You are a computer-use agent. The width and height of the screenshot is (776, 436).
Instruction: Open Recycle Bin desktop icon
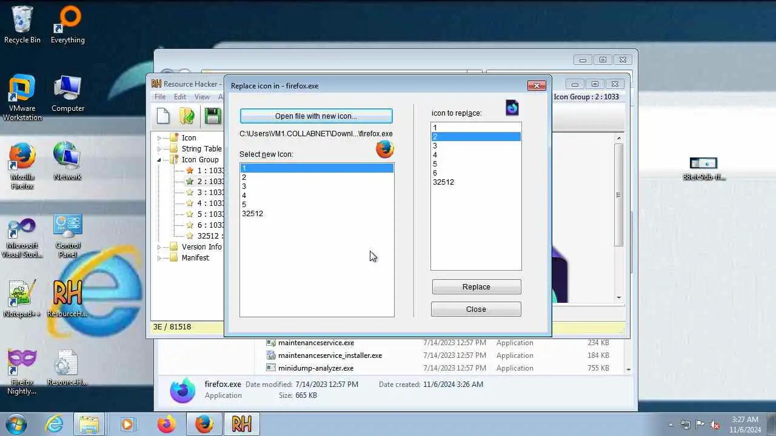point(22,25)
